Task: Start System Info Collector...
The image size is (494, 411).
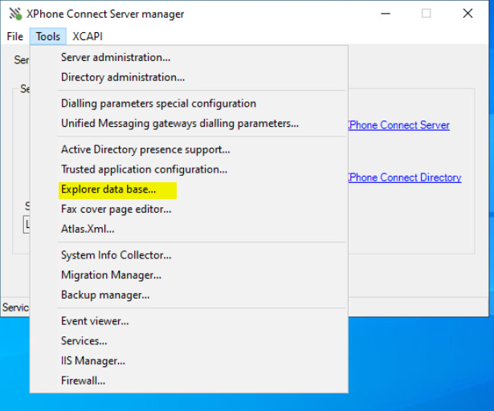Action: click(189, 255)
